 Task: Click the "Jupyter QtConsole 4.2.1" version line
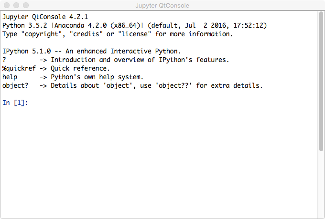pyautogui.click(x=45, y=17)
